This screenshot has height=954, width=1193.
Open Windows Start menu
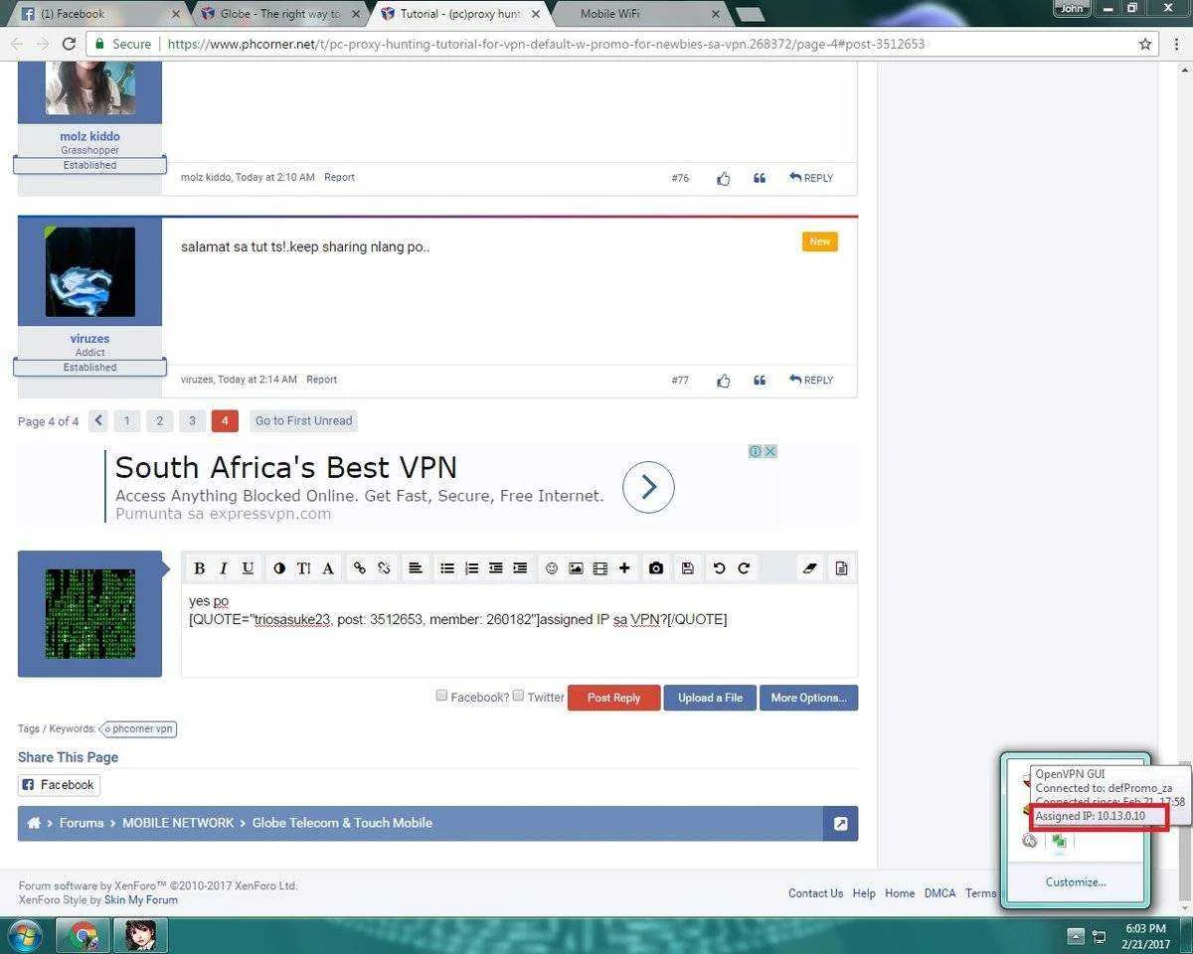[24, 935]
